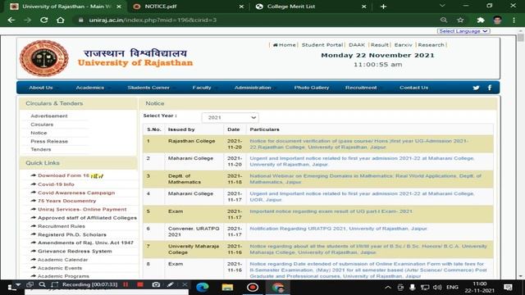Open Notification Regarding URATPG 2021
Image resolution: width=525 pixels, height=295 pixels.
click(339, 229)
